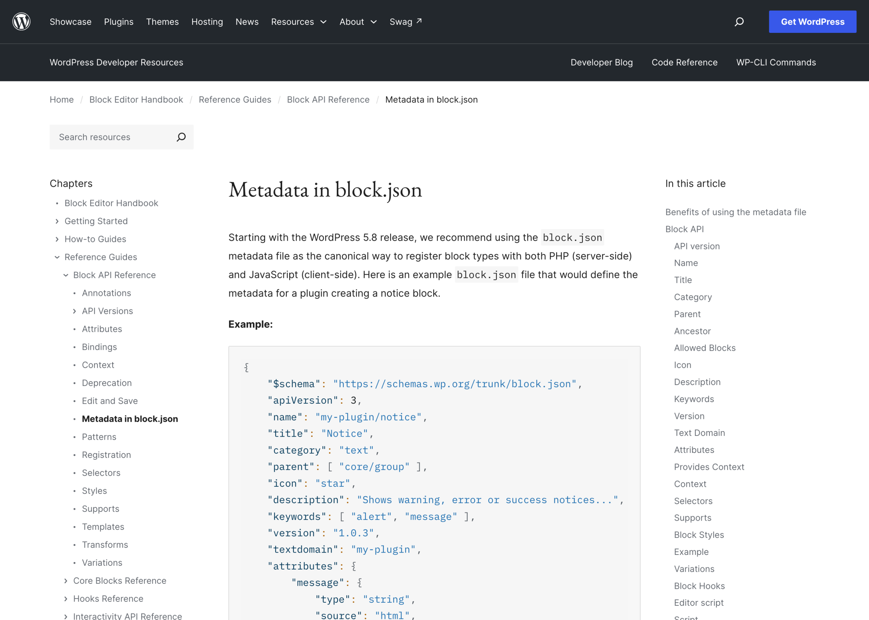Open the Plugins menu item

[119, 22]
